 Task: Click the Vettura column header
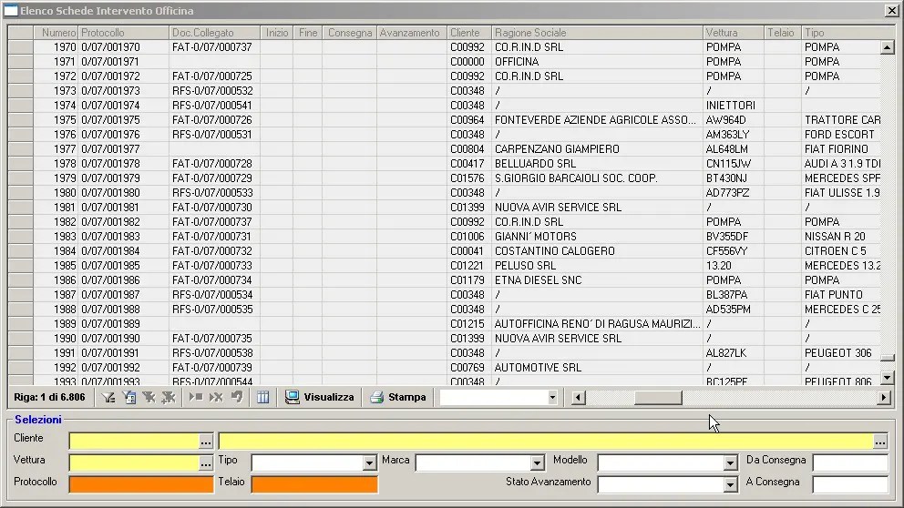(x=734, y=33)
